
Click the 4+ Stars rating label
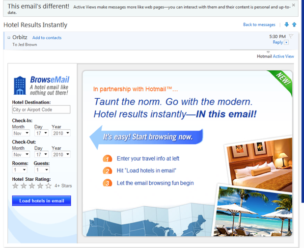click(x=63, y=186)
